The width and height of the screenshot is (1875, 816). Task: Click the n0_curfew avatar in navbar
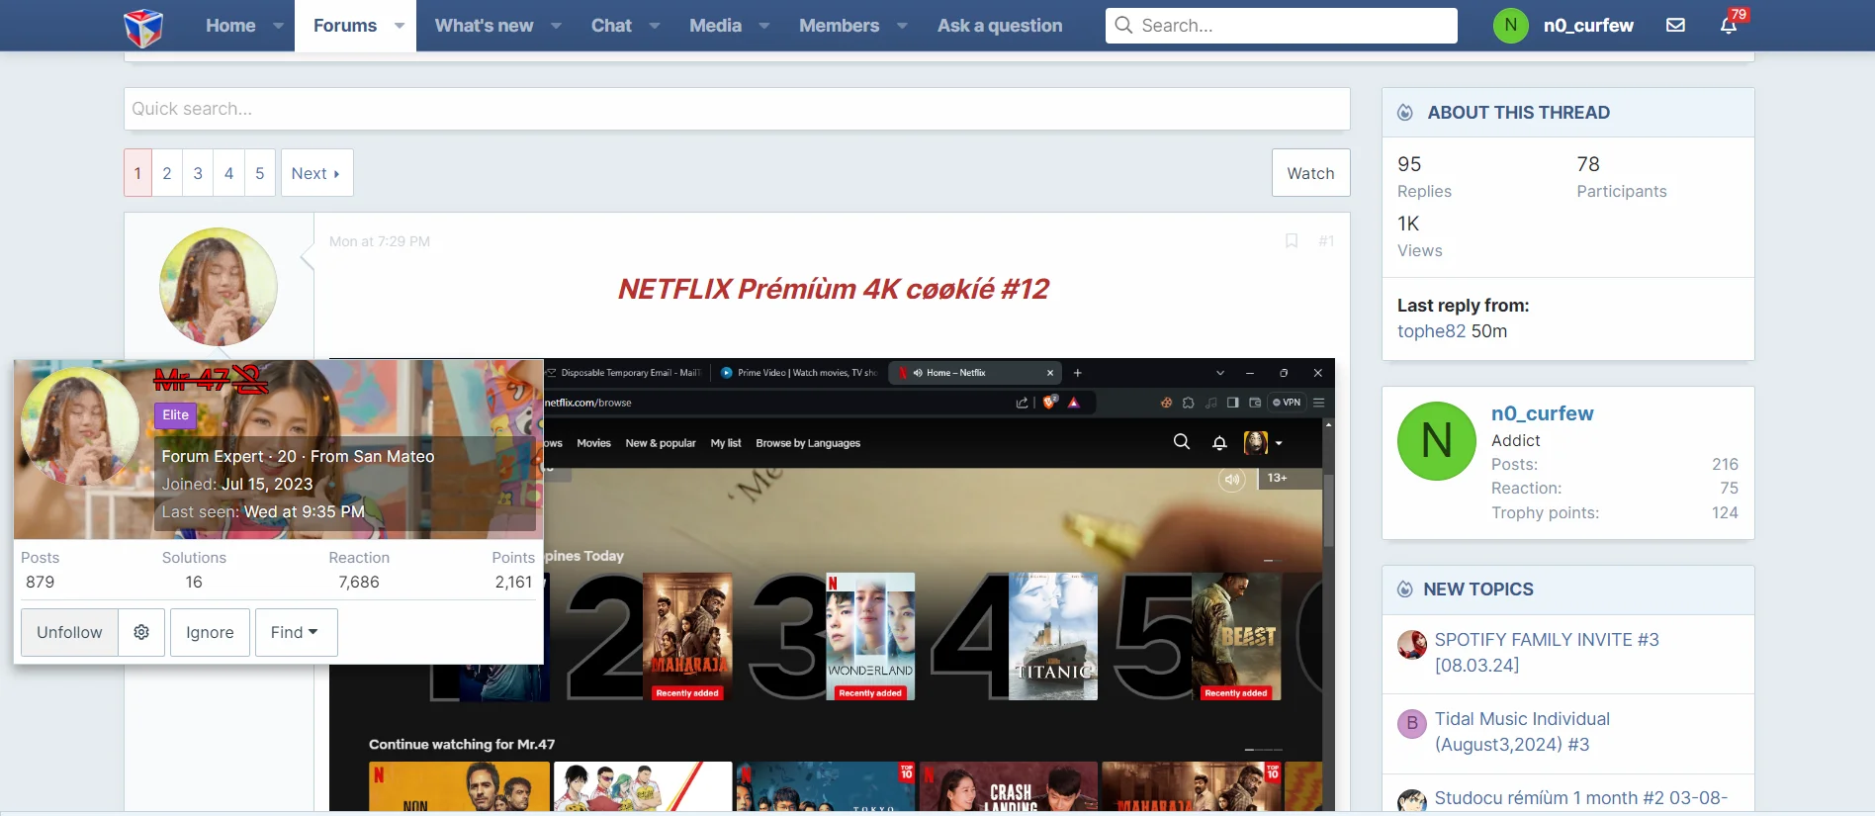(1510, 25)
